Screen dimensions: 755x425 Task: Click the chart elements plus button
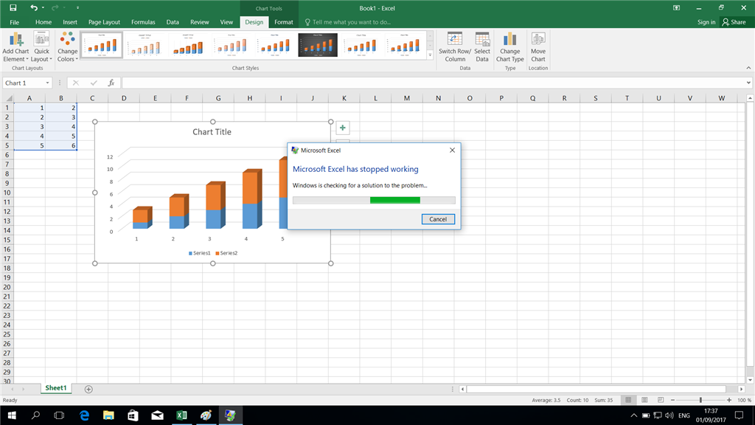click(x=342, y=128)
